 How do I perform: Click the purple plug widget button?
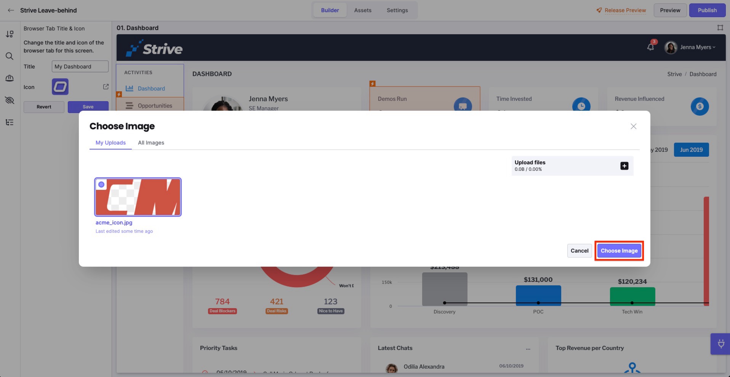(720, 344)
